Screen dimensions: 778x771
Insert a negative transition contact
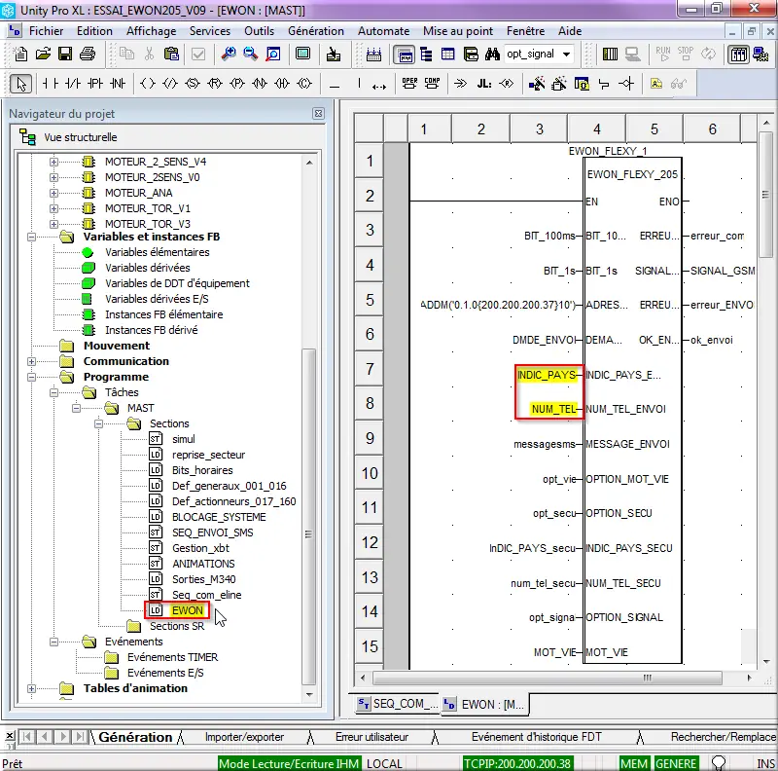click(x=118, y=84)
